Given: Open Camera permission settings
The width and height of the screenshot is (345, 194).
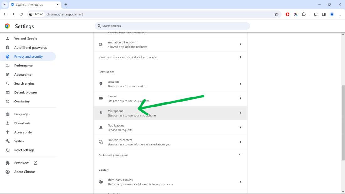Looking at the screenshot, I should [170, 98].
